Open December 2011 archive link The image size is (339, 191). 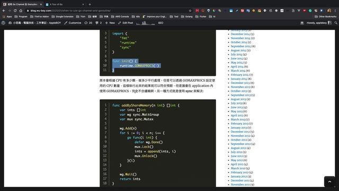coord(240,180)
